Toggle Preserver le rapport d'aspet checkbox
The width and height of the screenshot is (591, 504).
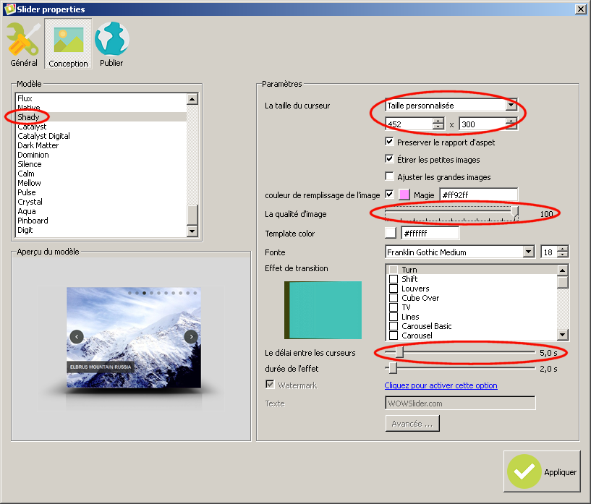[389, 142]
